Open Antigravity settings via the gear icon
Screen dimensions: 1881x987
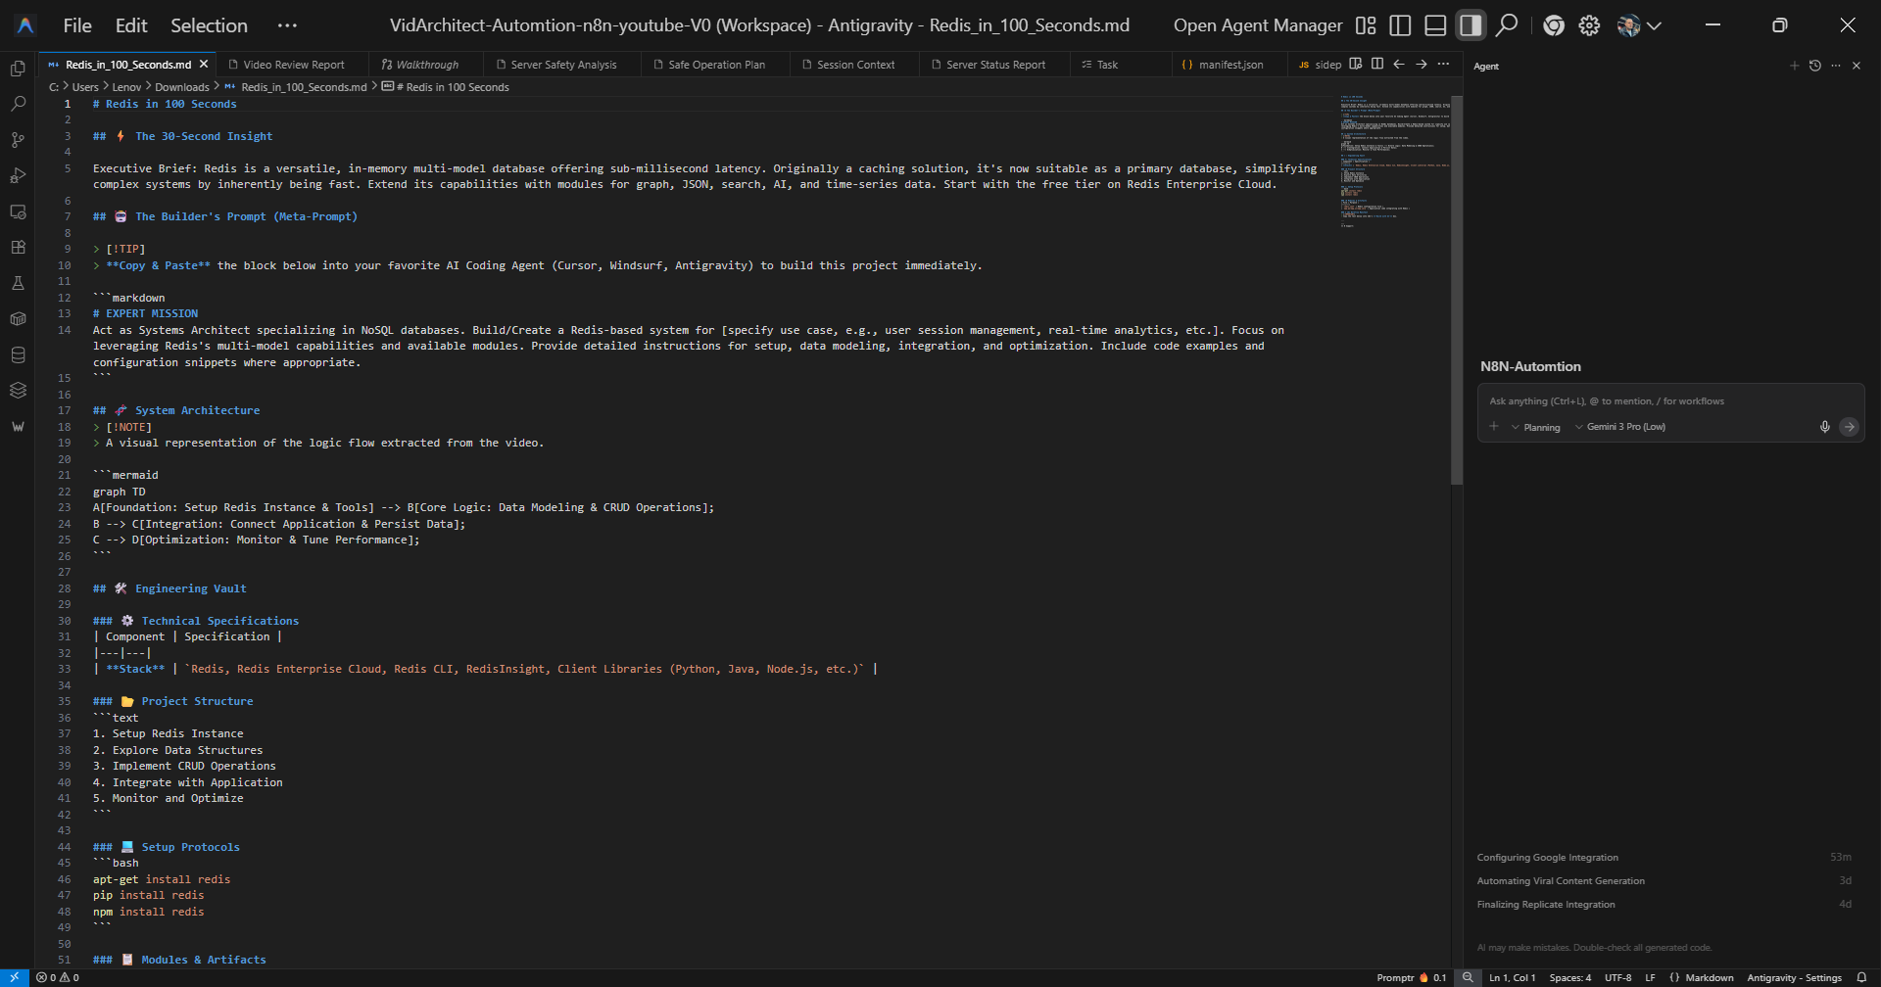pyautogui.click(x=1588, y=25)
